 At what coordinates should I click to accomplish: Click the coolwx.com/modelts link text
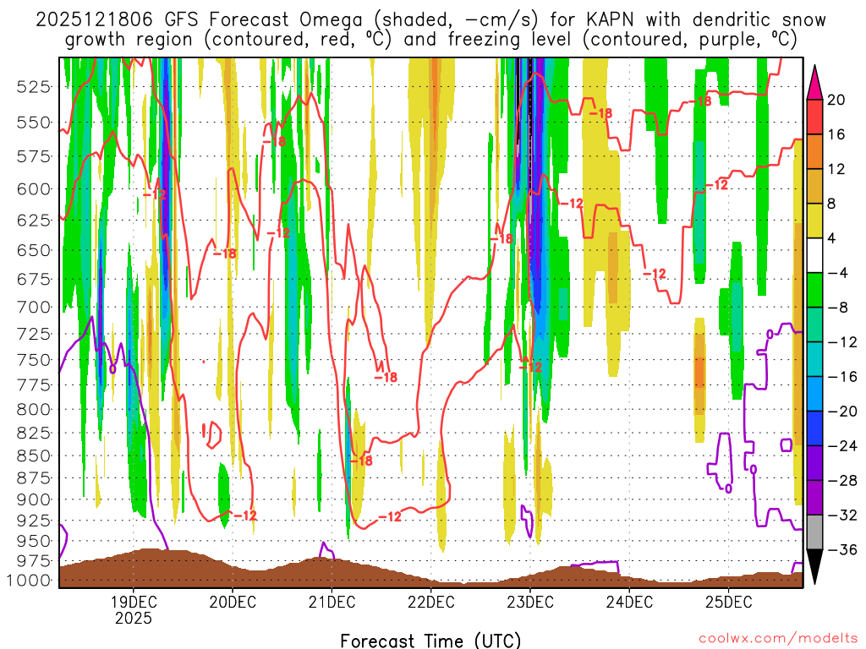click(778, 639)
